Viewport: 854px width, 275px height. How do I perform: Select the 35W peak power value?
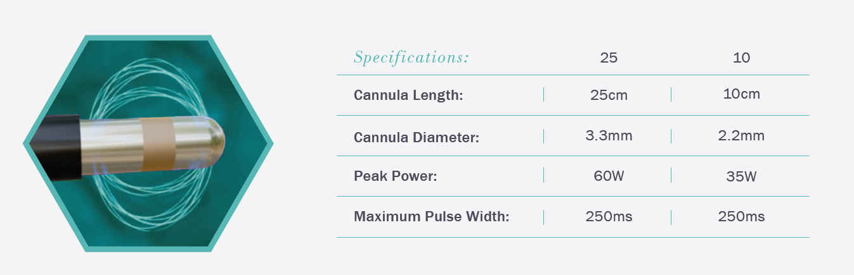[741, 176]
